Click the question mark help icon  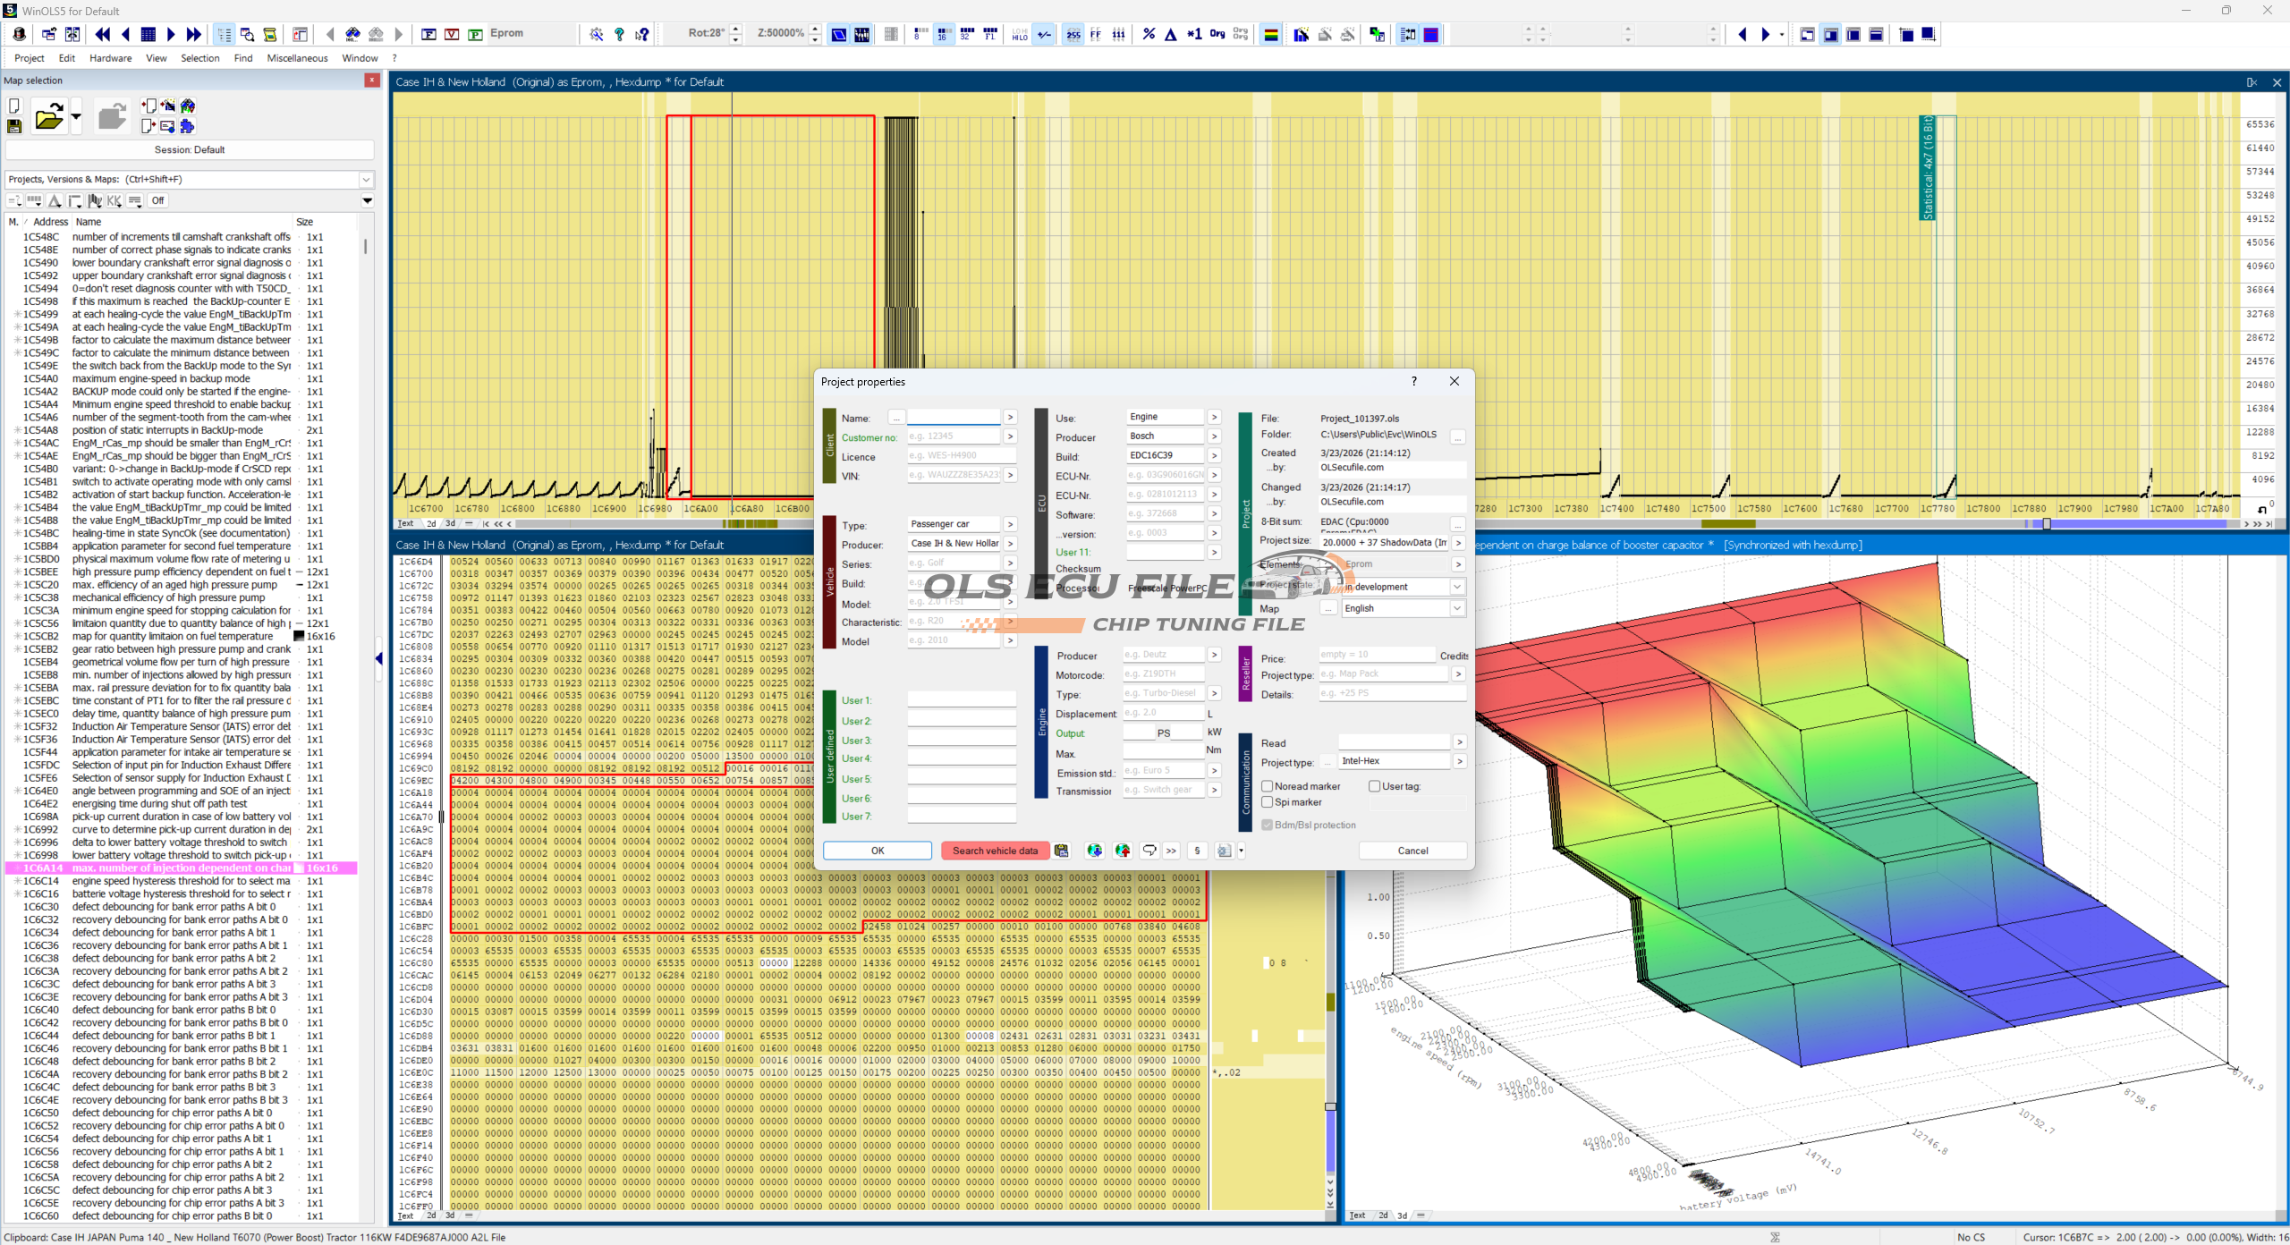point(619,34)
